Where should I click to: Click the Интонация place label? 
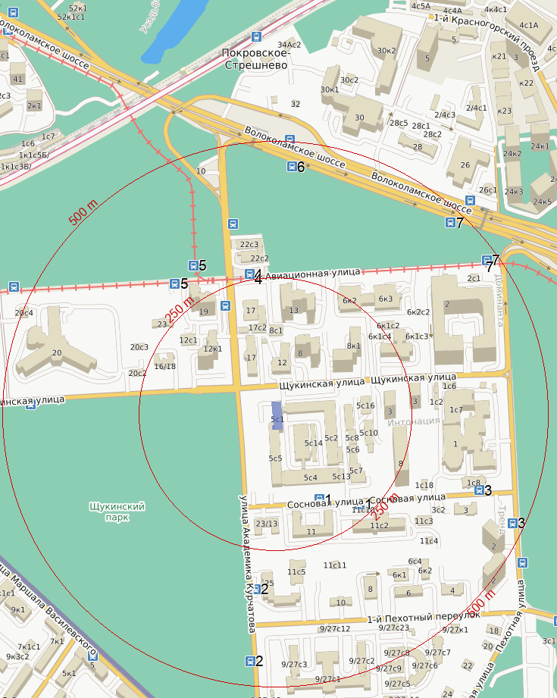click(x=413, y=421)
